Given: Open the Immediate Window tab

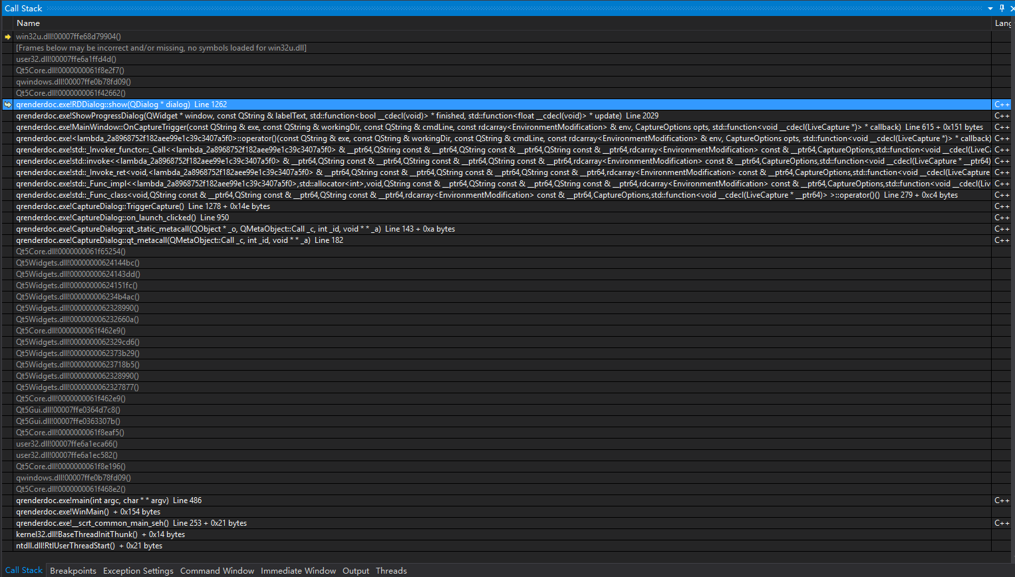Looking at the screenshot, I should point(298,570).
